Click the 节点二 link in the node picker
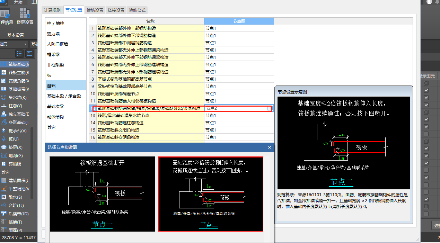This screenshot has height=243, width=440. click(x=209, y=225)
